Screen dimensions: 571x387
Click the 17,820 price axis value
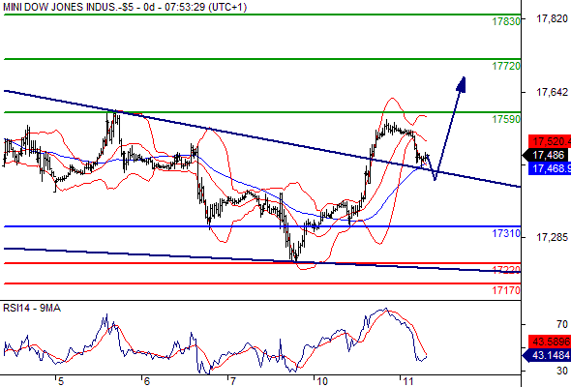click(x=552, y=18)
